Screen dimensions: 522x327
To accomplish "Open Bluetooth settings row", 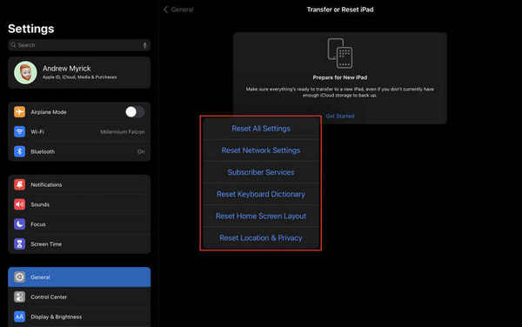I will (x=79, y=151).
